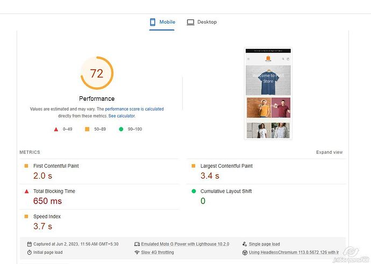Screen dimensions: 371x264
Task: Switch to the Mobile tab
Action: (x=162, y=22)
